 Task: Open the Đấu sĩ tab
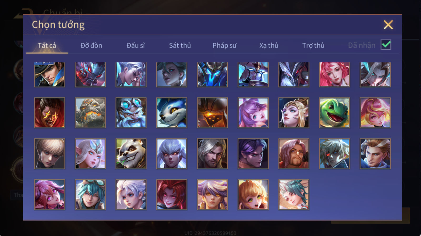136,45
